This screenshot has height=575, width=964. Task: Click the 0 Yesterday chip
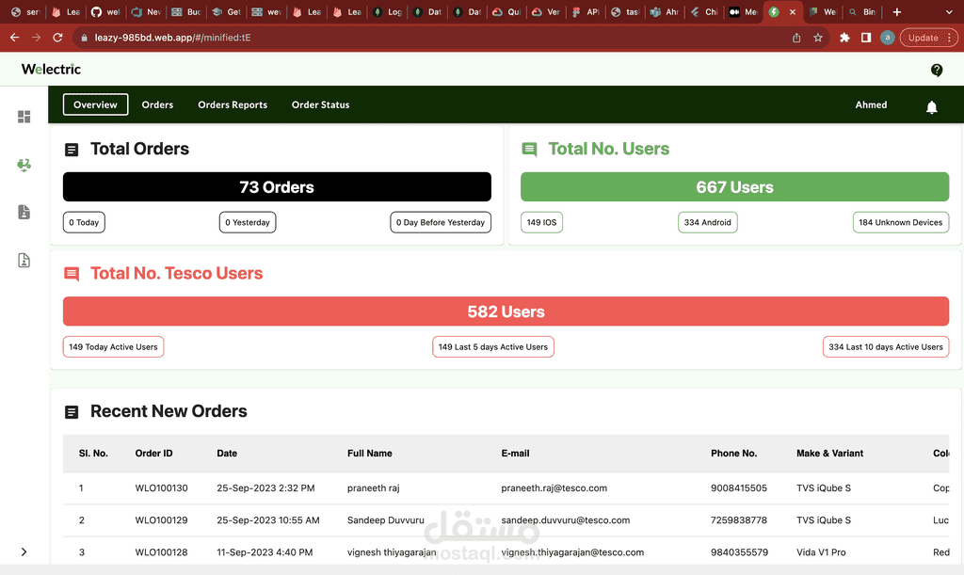[248, 222]
